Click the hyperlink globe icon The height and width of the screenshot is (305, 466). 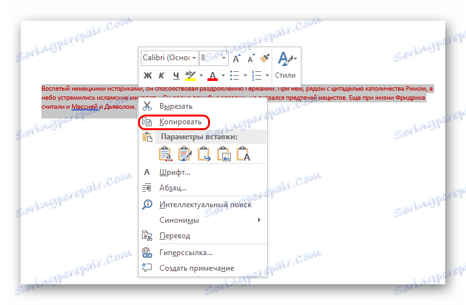click(147, 253)
